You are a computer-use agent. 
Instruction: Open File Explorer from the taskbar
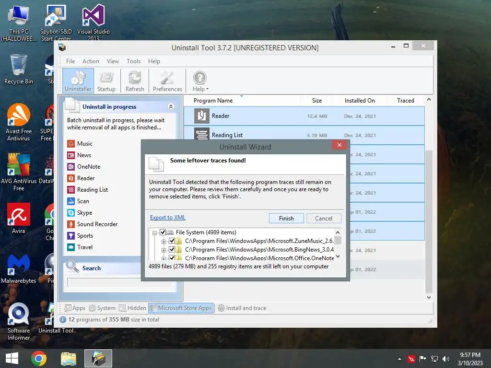pyautogui.click(x=68, y=358)
